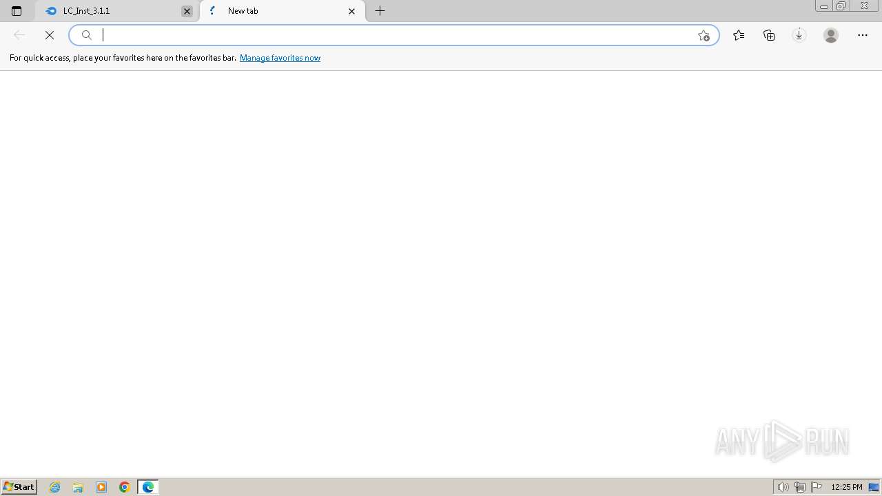Screen dimensions: 882x496
Task: Show desktop via tray monitor icon
Action: (874, 487)
